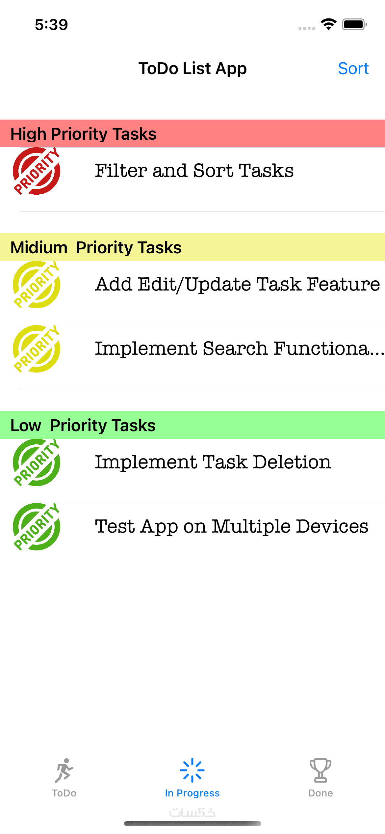The width and height of the screenshot is (385, 834).
Task: Switch to the ToDo tab label
Action: click(64, 793)
